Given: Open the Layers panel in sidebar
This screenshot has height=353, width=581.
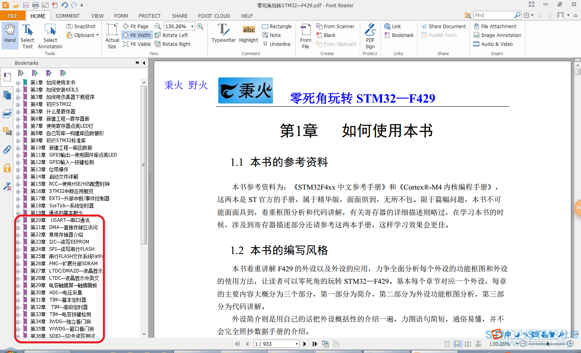Looking at the screenshot, I should pos(7,114).
